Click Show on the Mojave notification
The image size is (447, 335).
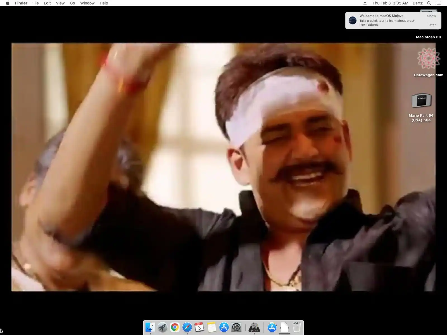click(x=431, y=16)
